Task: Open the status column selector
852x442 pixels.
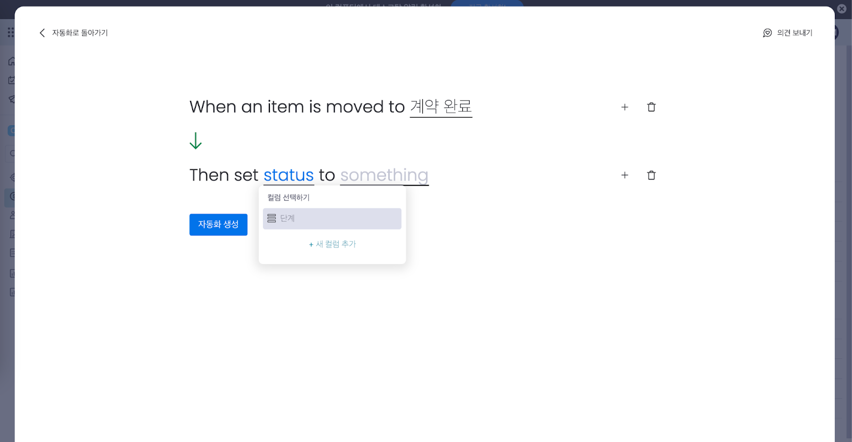Action: pos(289,175)
